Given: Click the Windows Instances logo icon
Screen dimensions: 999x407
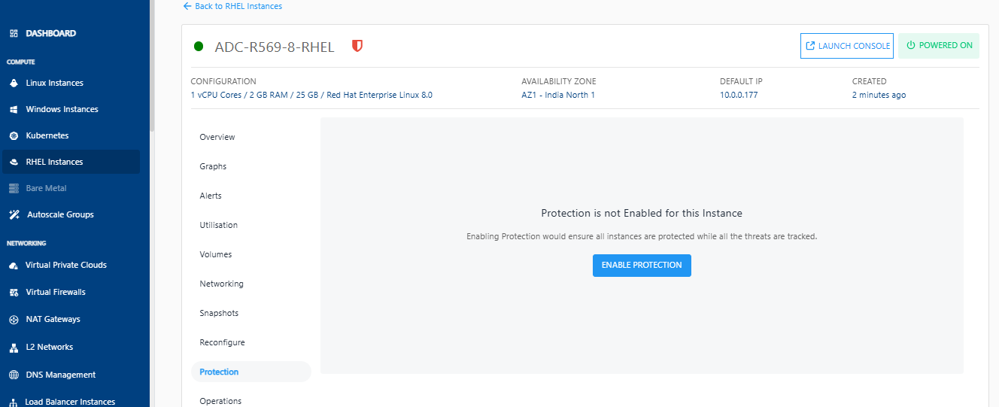Looking at the screenshot, I should tap(14, 109).
